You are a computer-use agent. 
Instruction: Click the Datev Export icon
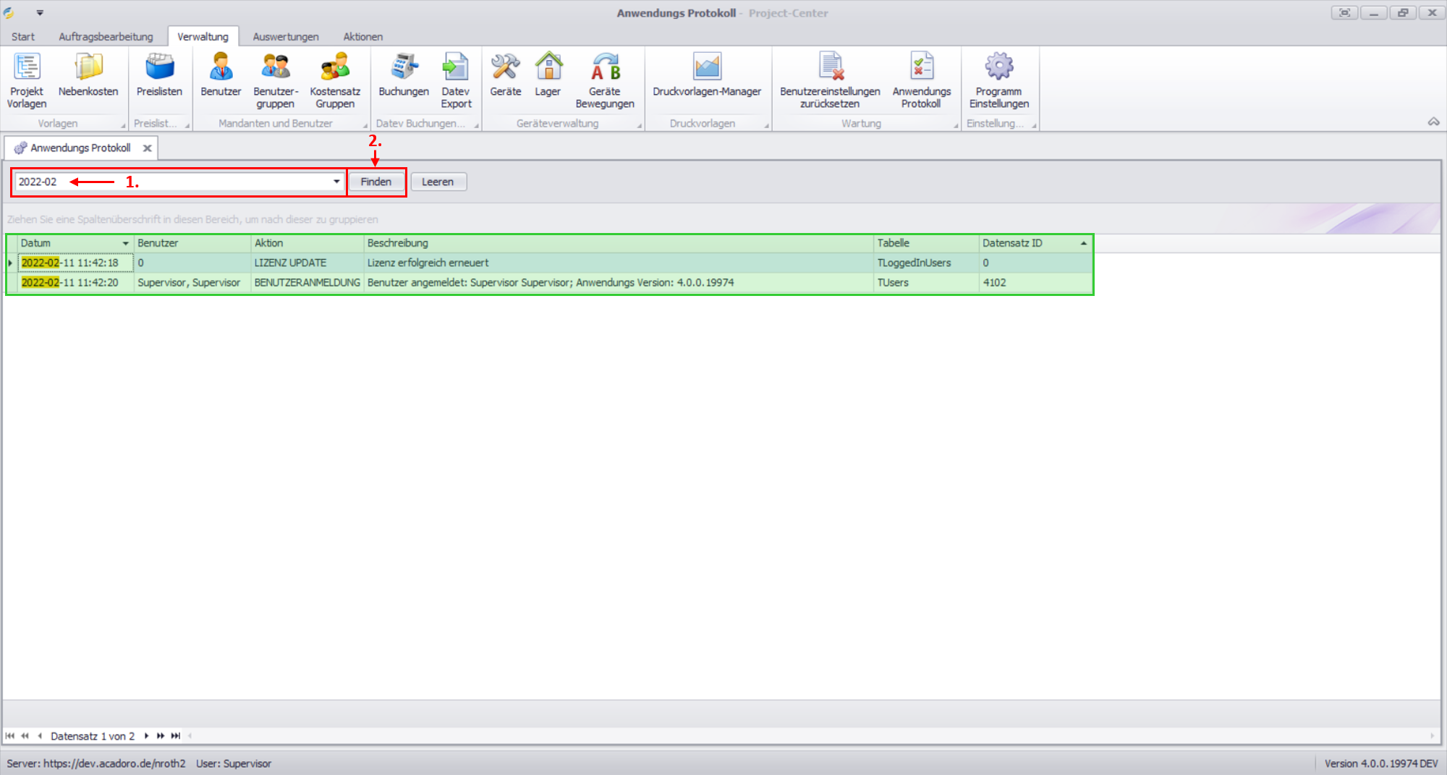456,67
